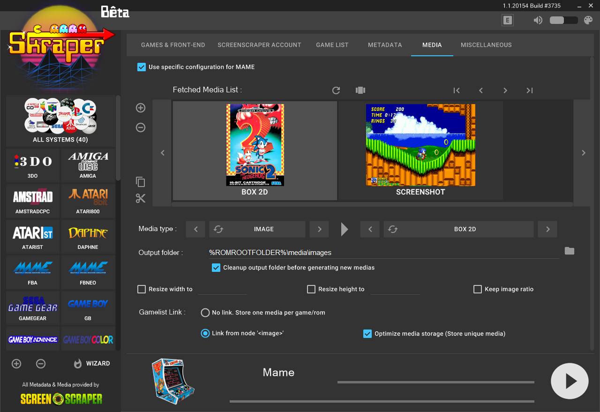Image resolution: width=600 pixels, height=412 pixels.
Task: Select the GB Game Boy tile
Action: coord(88,307)
